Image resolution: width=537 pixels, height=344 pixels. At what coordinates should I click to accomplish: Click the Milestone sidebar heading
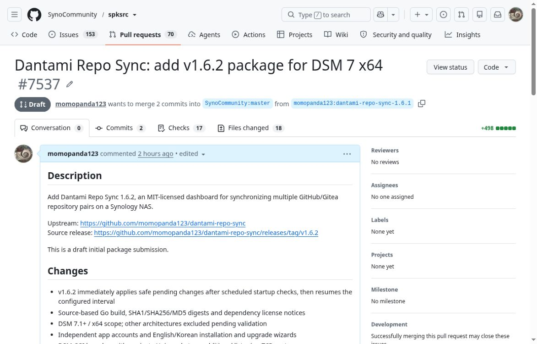(384, 290)
